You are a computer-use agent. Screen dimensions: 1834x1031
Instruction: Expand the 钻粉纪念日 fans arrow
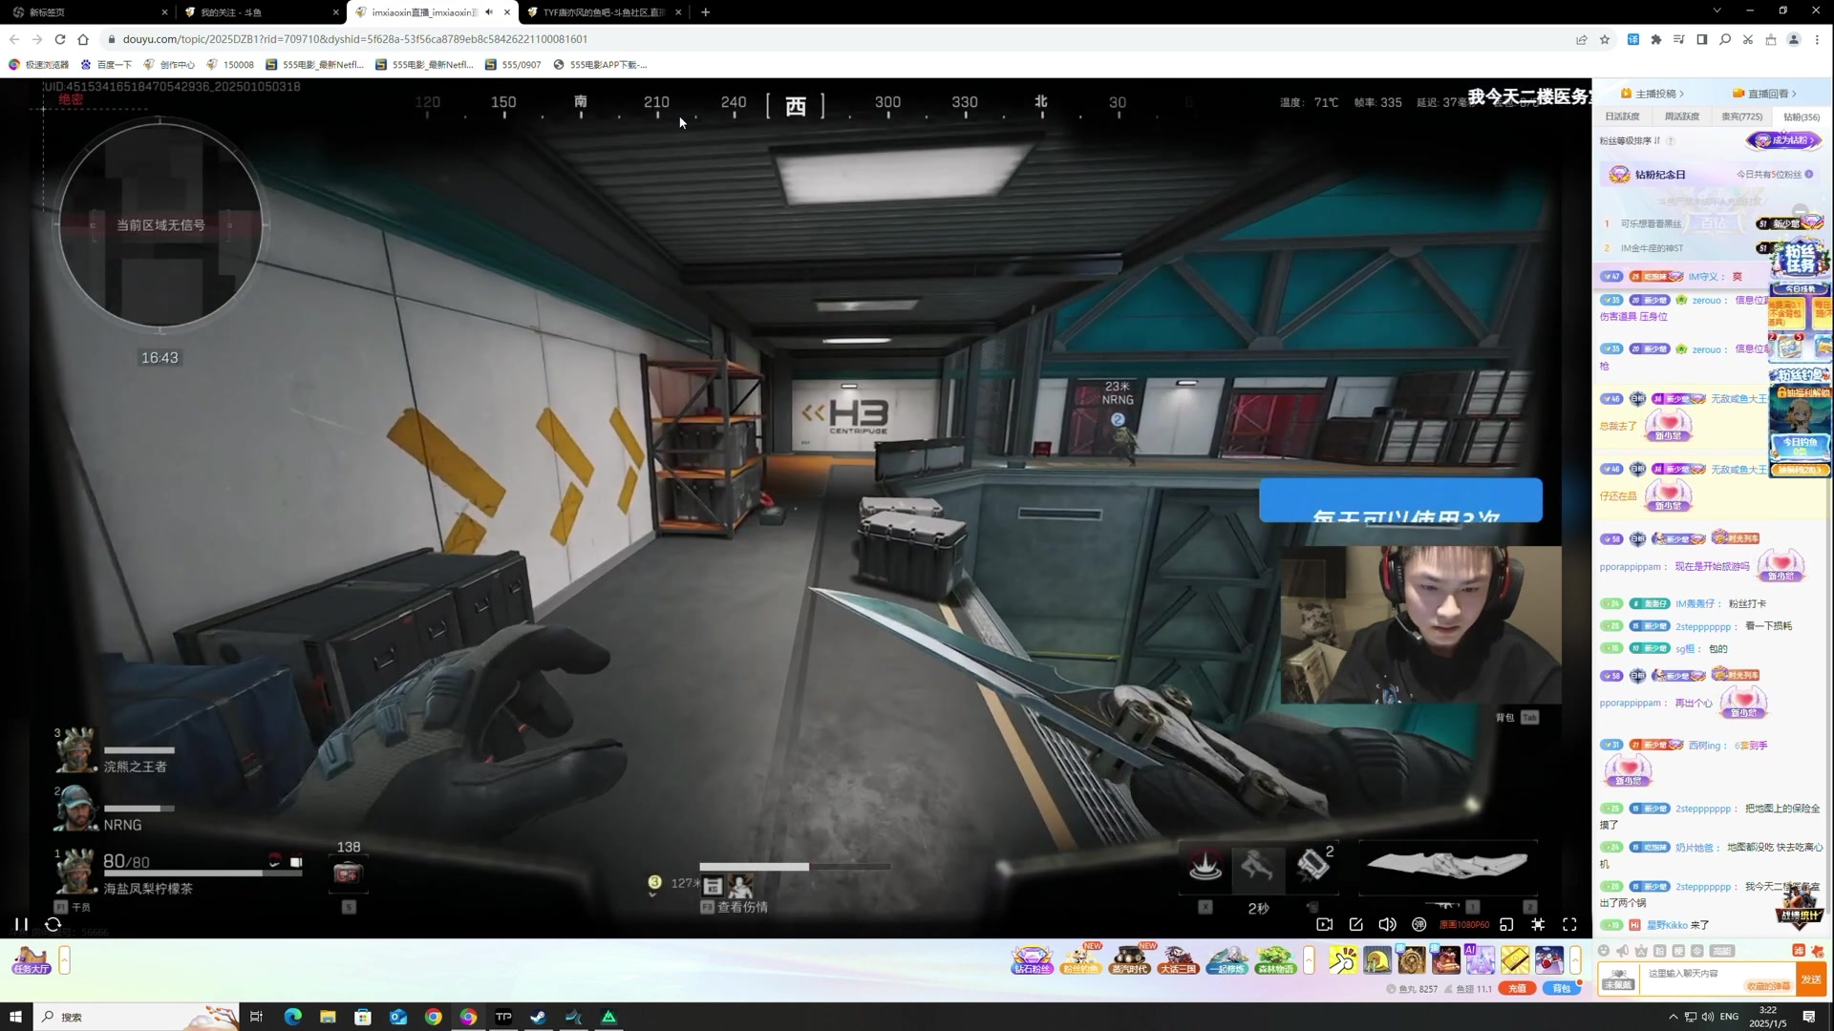point(1809,175)
